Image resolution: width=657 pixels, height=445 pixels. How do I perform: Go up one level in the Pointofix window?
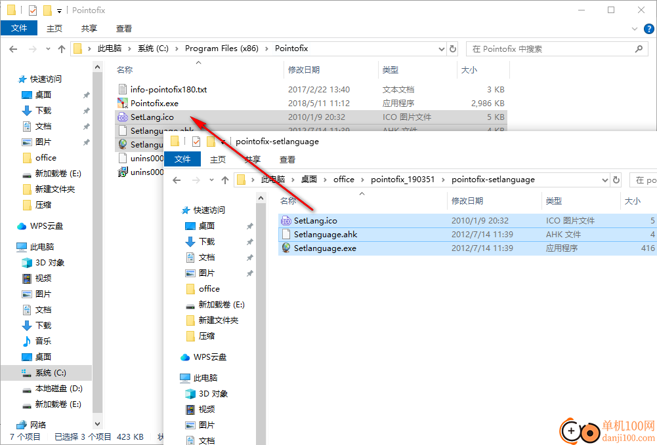coord(62,49)
